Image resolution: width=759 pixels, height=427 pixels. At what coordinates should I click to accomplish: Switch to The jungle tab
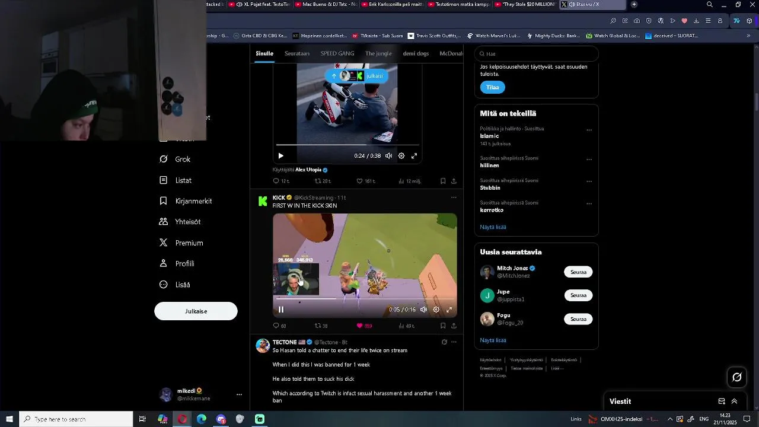click(x=378, y=53)
